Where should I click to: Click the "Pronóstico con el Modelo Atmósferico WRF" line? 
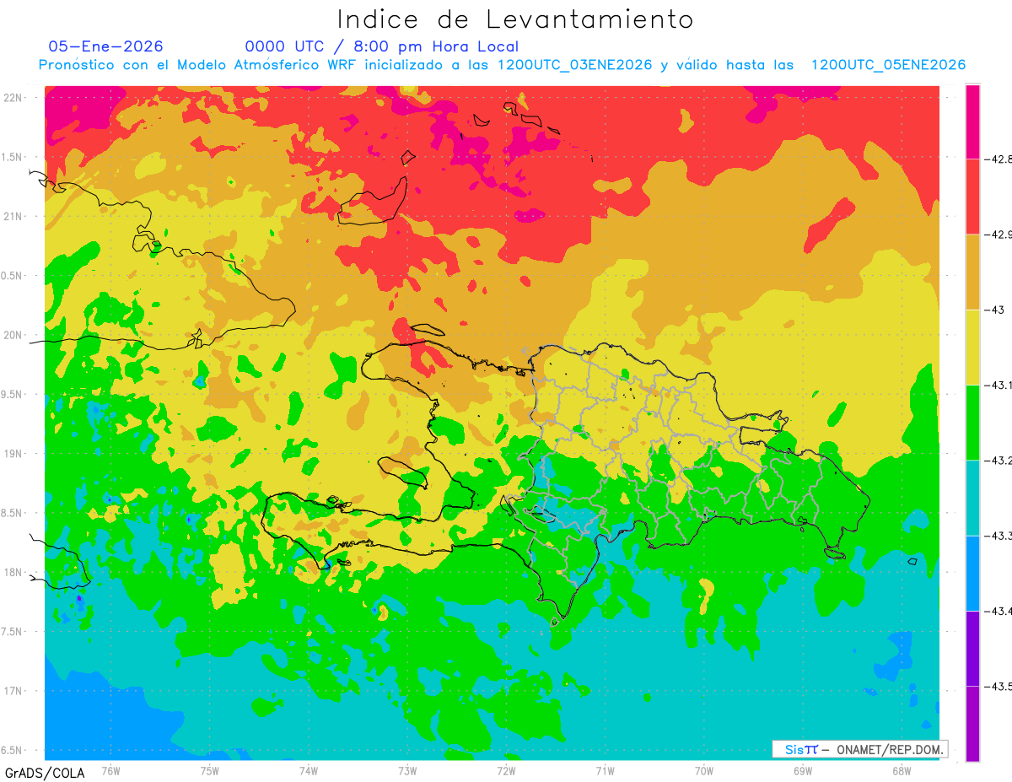point(503,65)
